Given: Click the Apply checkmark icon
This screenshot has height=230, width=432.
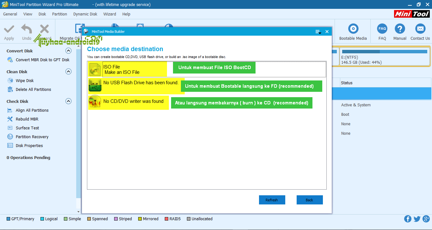Looking at the screenshot, I should point(9,29).
